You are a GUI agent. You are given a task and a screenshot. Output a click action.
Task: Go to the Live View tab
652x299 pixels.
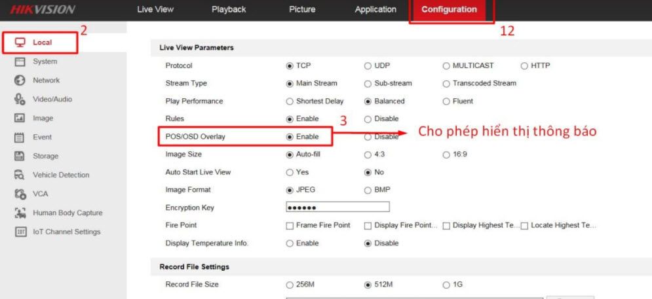pos(155,9)
